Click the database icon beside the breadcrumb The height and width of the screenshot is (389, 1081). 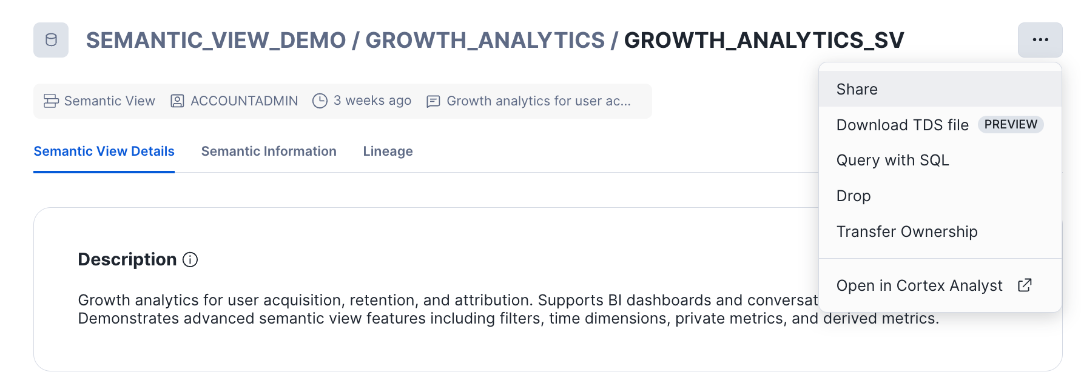[x=51, y=40]
